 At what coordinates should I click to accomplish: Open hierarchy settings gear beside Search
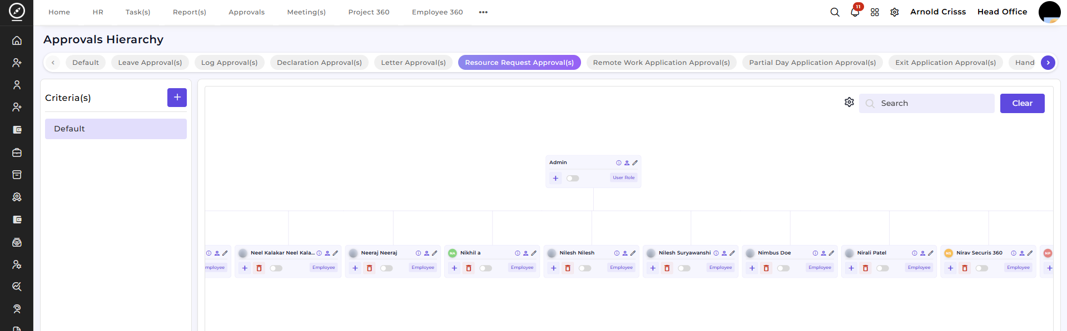[x=849, y=102]
